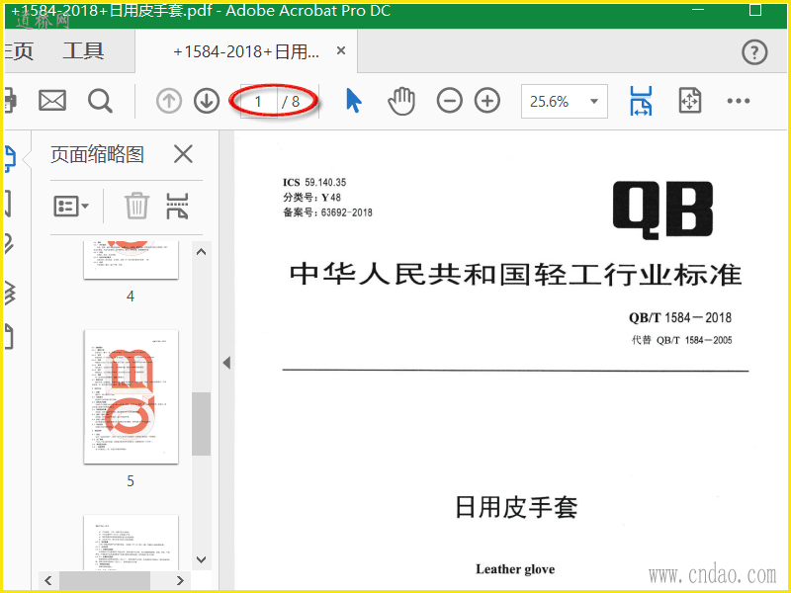Close the +1584-2018+日用... document tab
The width and height of the screenshot is (791, 593).
341,51
